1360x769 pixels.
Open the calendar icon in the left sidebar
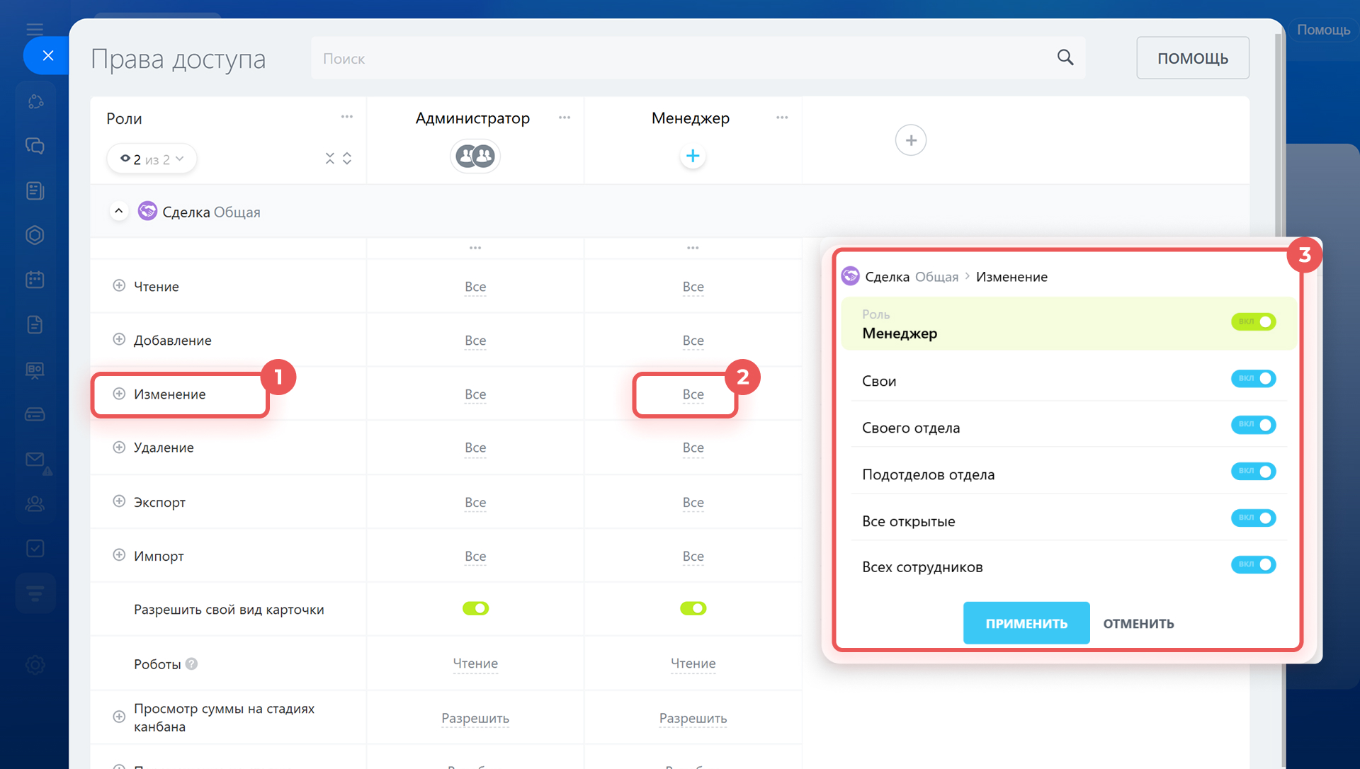coord(35,280)
